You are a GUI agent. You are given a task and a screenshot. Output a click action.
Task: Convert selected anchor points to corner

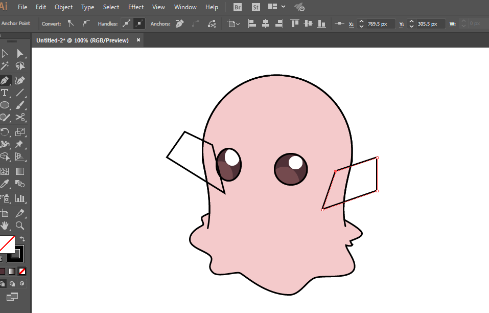[x=71, y=24]
